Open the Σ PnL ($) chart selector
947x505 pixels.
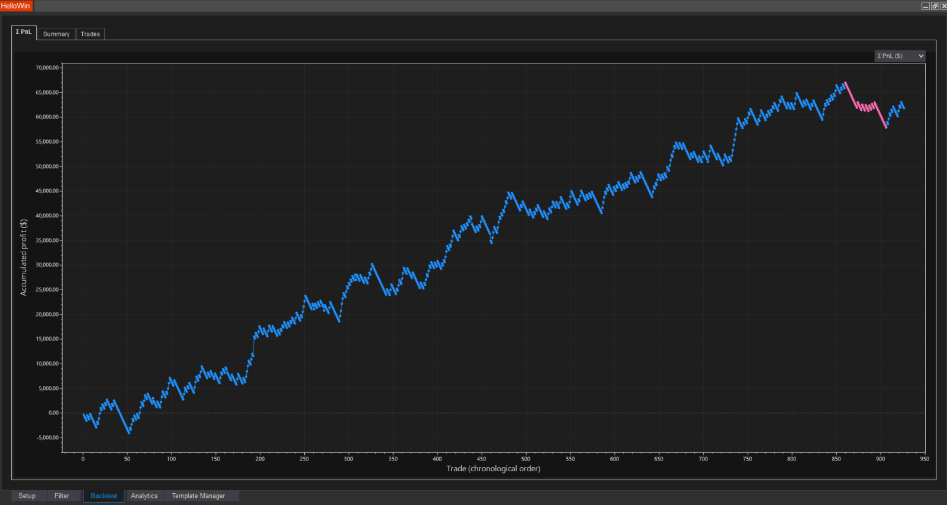900,56
